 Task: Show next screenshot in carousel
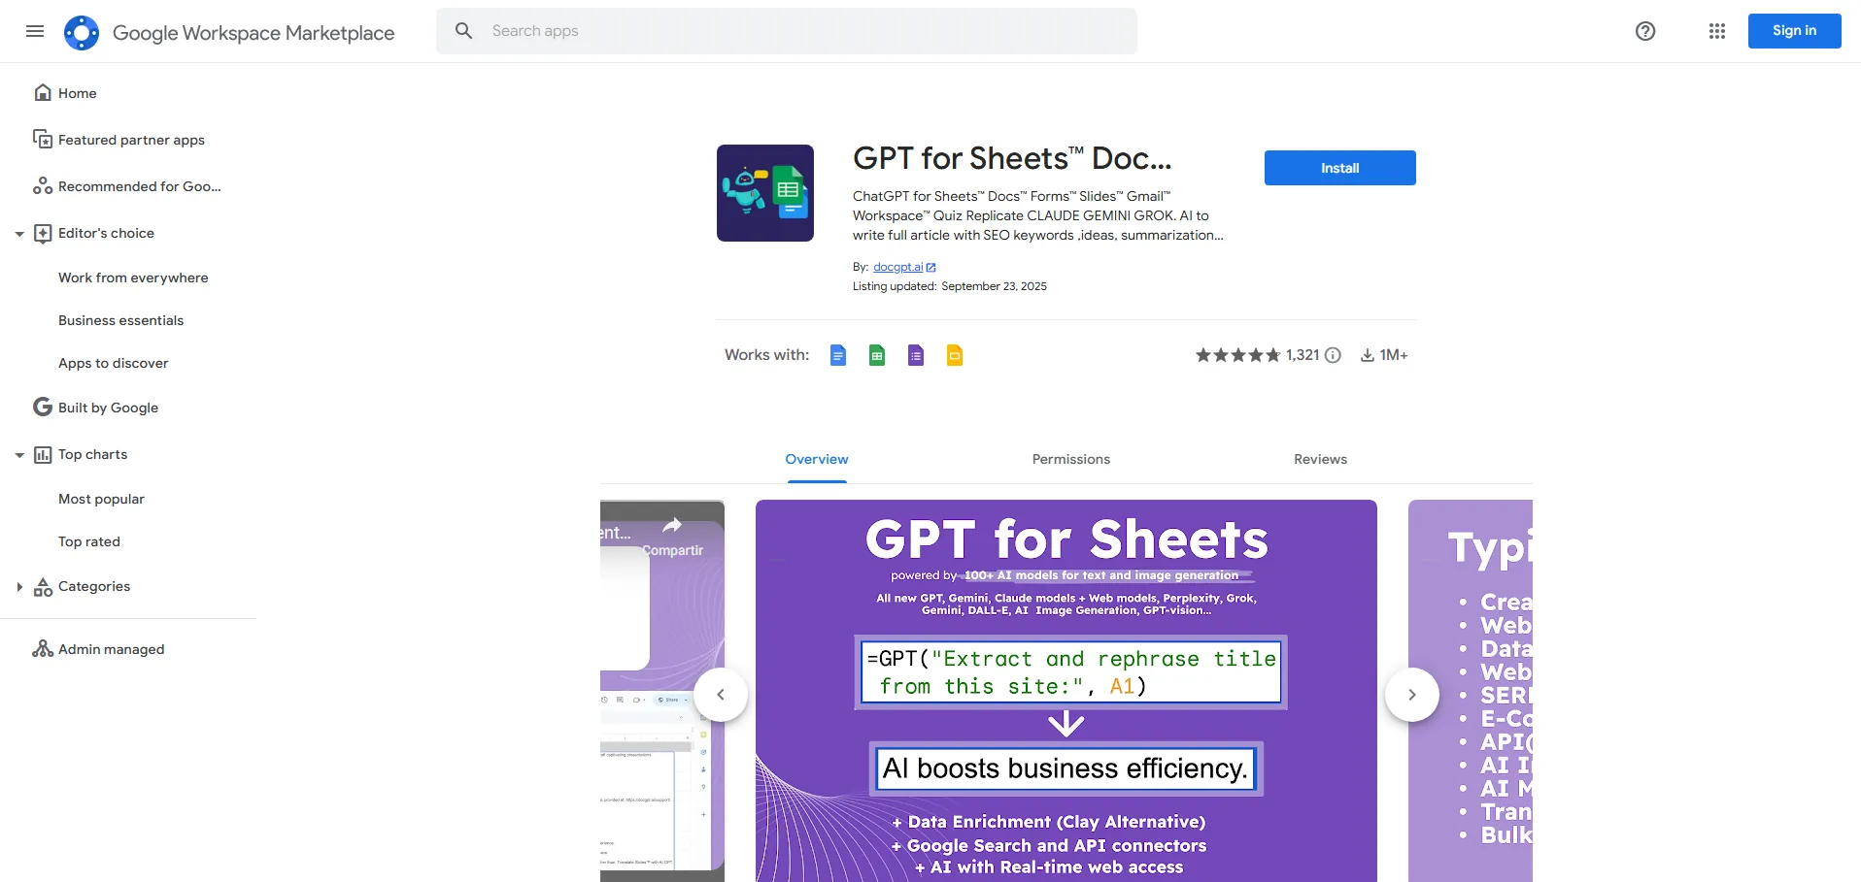point(1411,695)
